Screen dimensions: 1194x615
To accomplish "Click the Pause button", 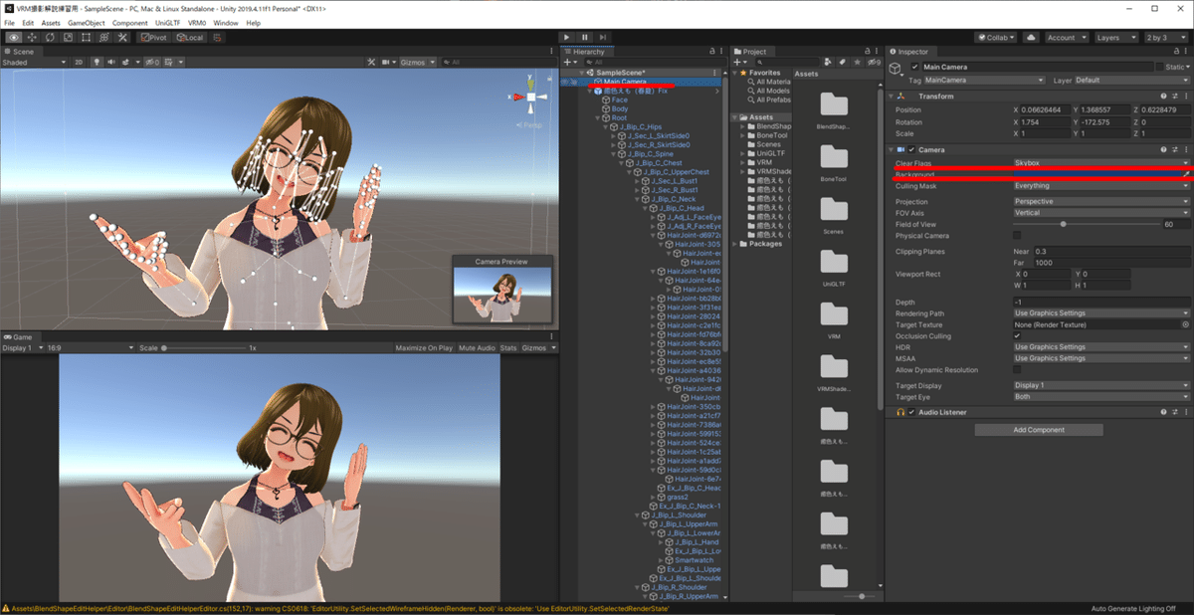I will pyautogui.click(x=584, y=37).
